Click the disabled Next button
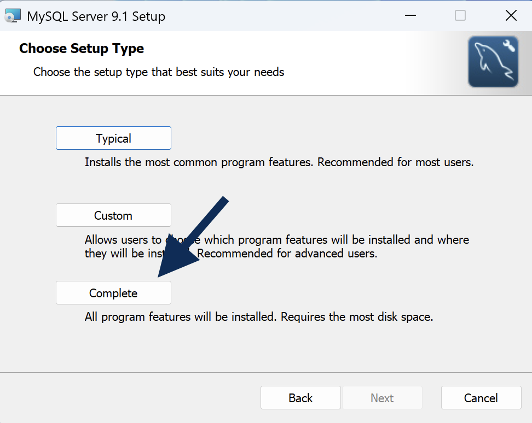The image size is (532, 423). (x=382, y=398)
